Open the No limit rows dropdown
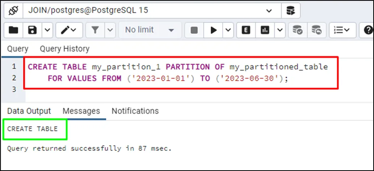This screenshot has height=171, width=374. (x=150, y=30)
